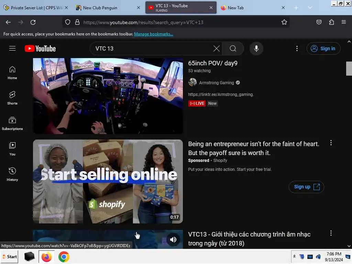Open the list all tabs dropdown

310,8
